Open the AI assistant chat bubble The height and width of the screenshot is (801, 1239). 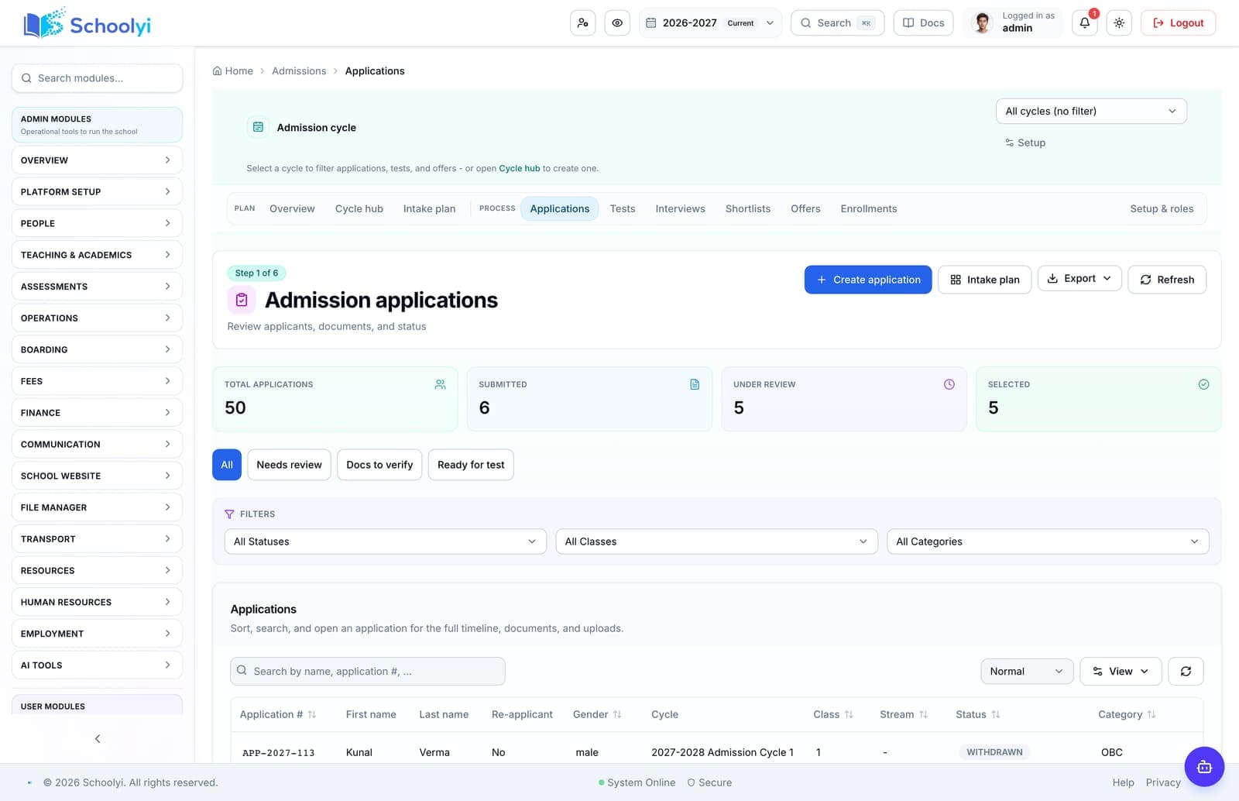(1204, 767)
